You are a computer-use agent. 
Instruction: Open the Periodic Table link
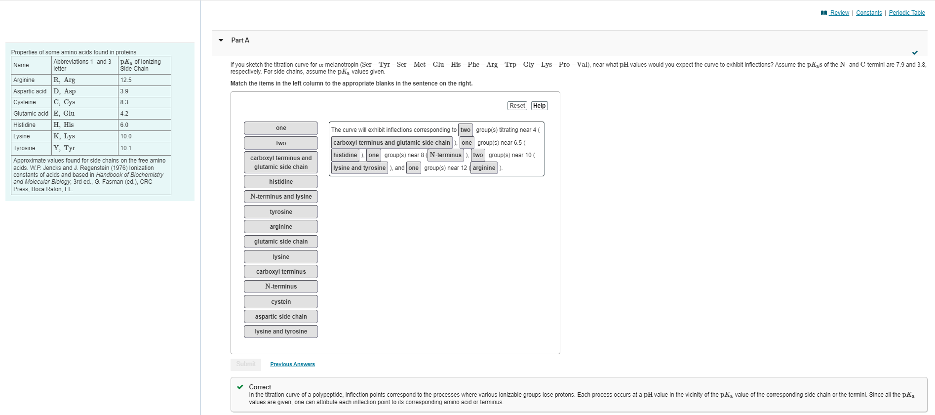click(x=907, y=13)
